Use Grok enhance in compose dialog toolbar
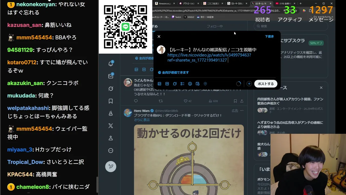The width and height of the screenshot is (346, 195). (x=175, y=84)
